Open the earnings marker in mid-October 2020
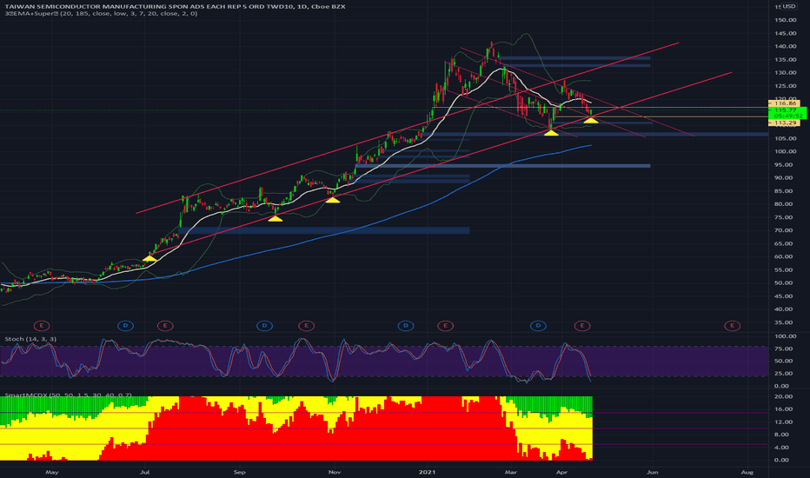This screenshot has width=810, height=478. coord(306,326)
